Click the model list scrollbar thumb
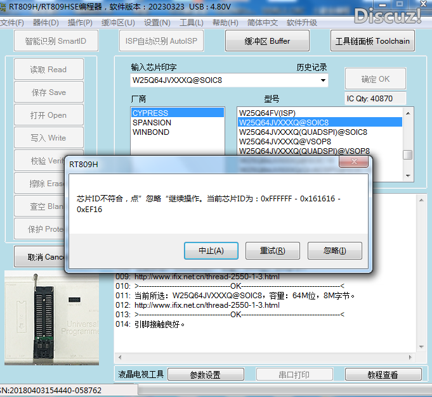This screenshot has height=397, width=432. coord(407,154)
